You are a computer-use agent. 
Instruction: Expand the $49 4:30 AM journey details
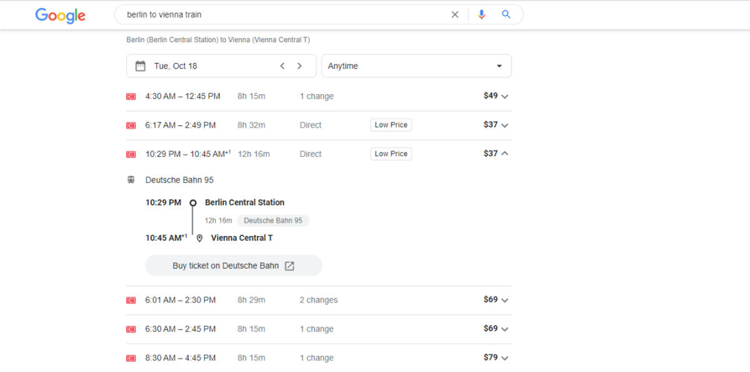click(x=505, y=96)
